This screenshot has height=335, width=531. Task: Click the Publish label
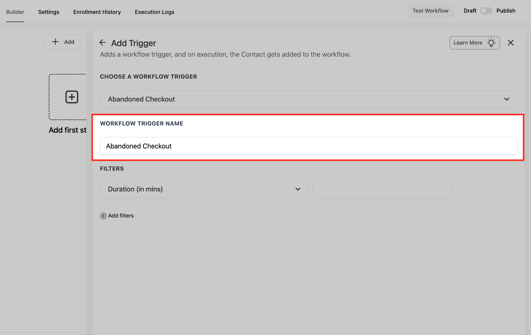coord(506,11)
